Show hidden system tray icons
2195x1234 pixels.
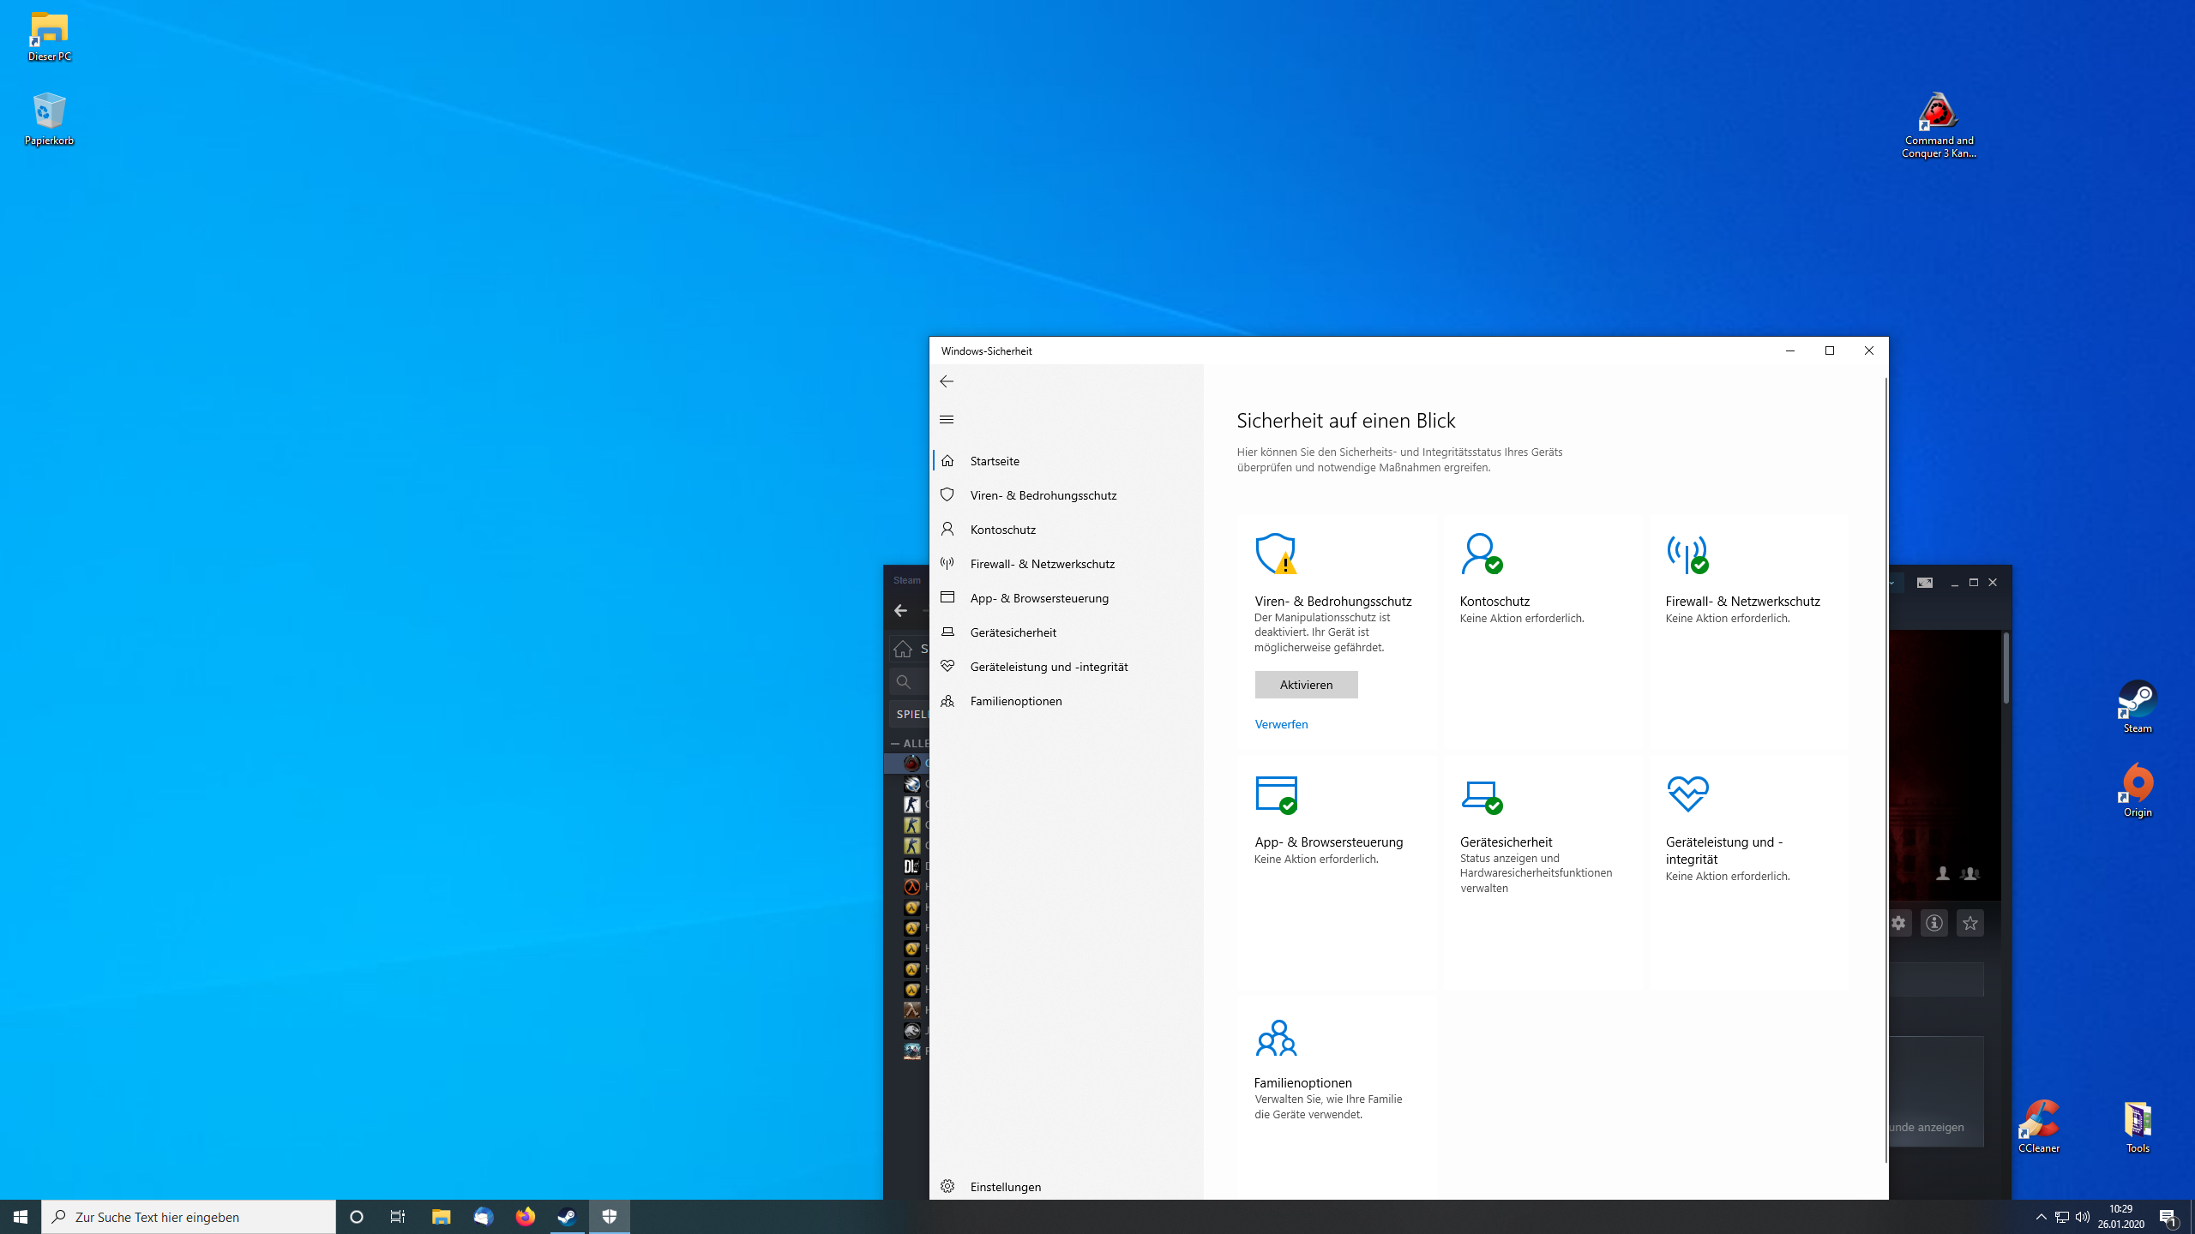(x=2041, y=1217)
